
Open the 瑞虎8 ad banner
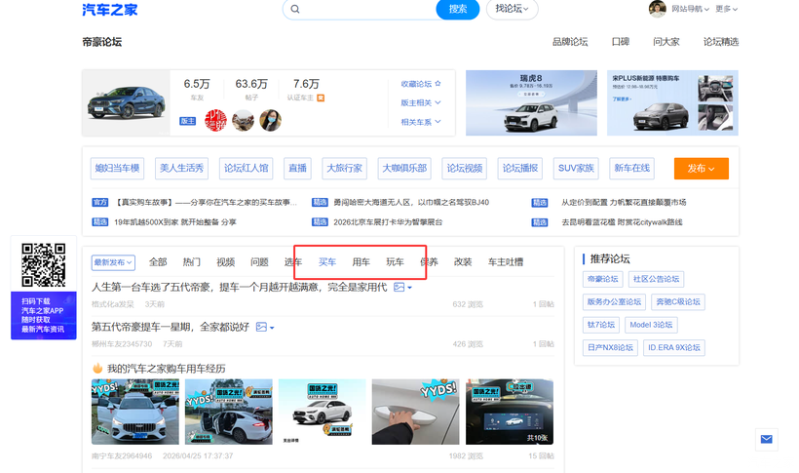click(x=531, y=103)
